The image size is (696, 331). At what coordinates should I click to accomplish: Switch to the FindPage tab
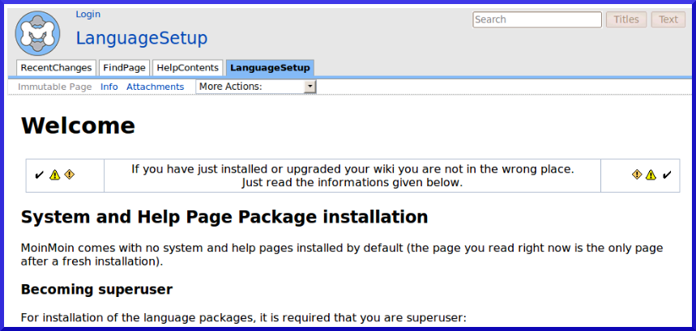tap(123, 68)
